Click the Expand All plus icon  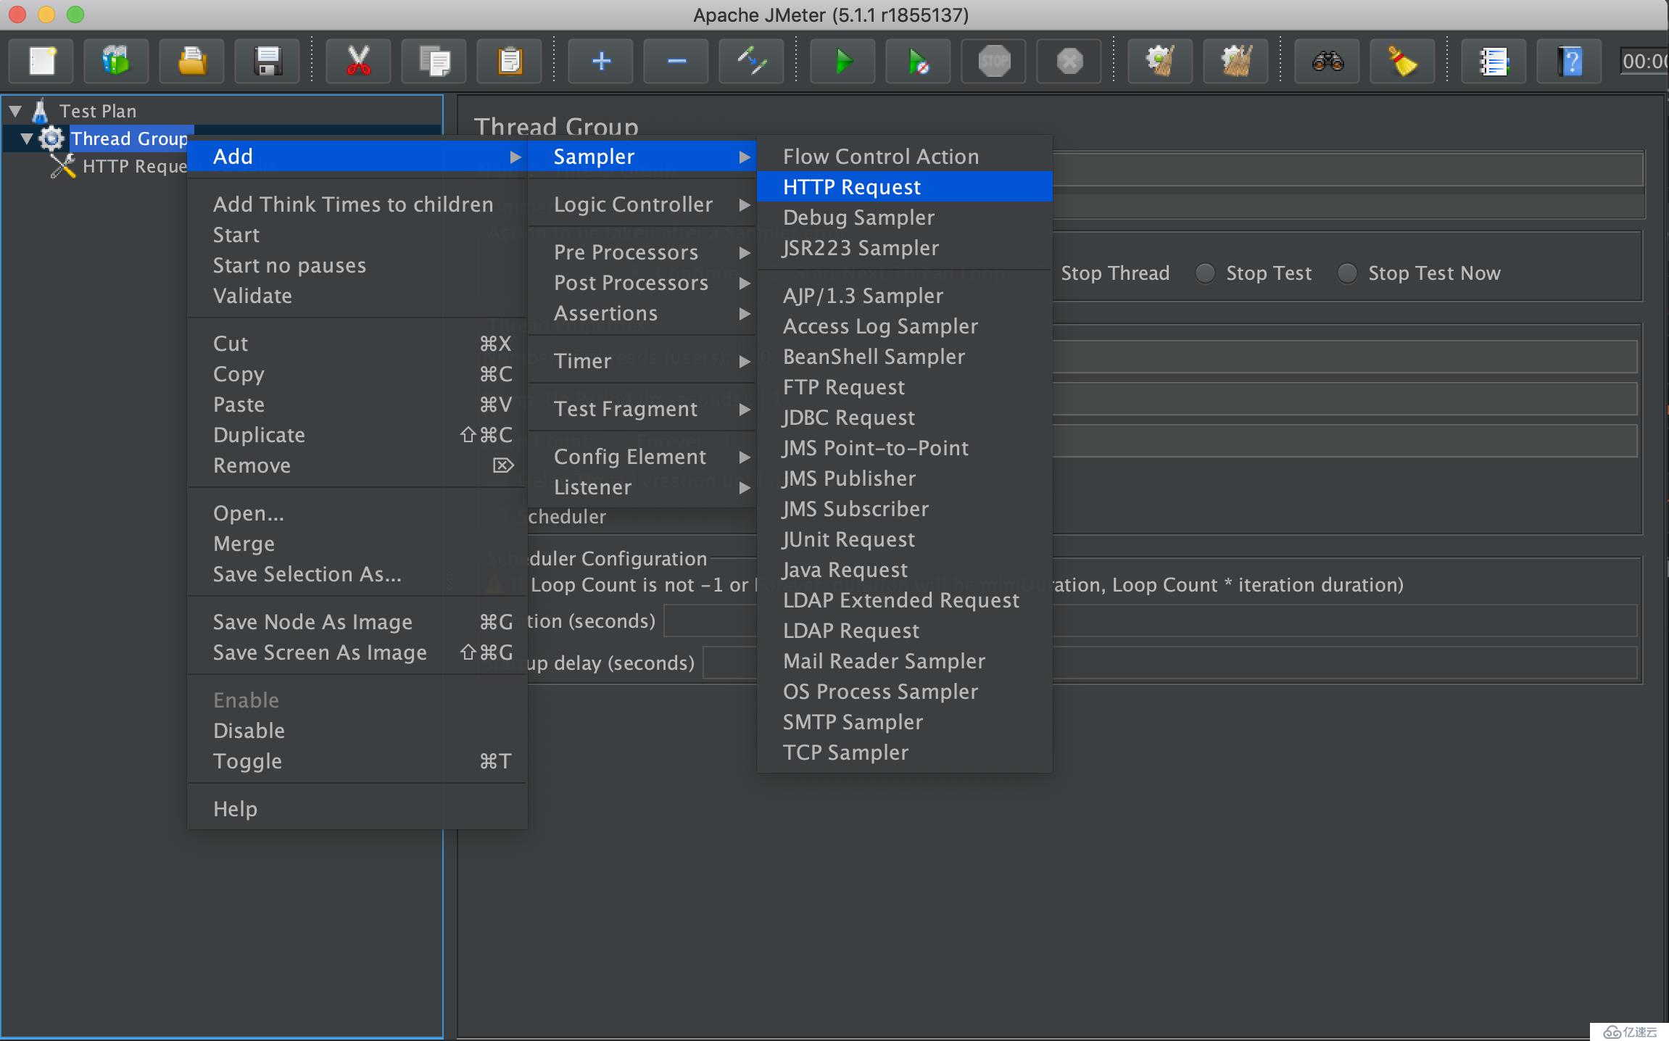pos(601,61)
